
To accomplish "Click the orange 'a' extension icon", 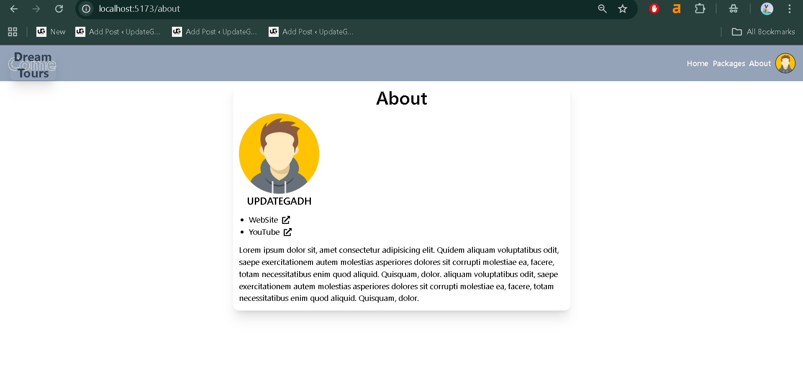I will click(676, 9).
